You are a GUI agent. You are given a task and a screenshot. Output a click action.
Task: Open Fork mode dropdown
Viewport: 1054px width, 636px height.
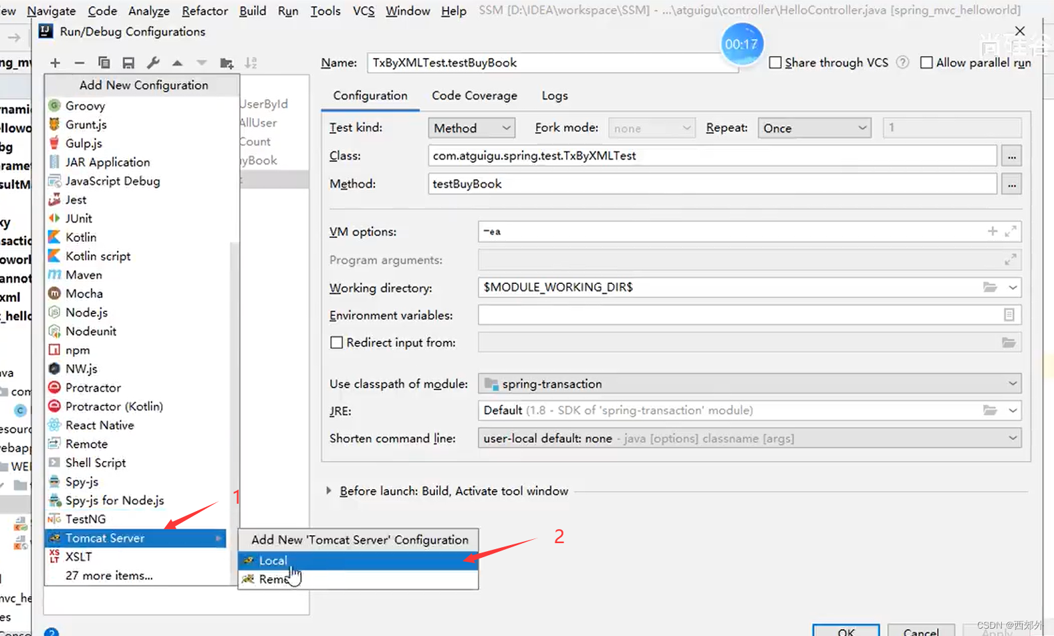pyautogui.click(x=652, y=128)
